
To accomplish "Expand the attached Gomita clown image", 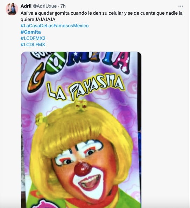I will point(81,130).
